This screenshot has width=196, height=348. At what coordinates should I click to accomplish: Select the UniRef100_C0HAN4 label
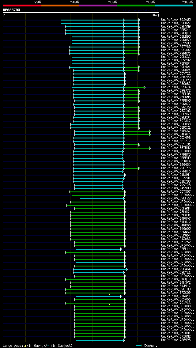[x=176, y=208]
